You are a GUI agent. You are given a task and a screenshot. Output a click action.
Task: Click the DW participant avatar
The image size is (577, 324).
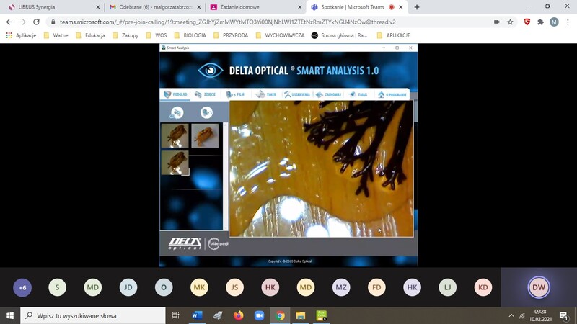[x=539, y=287]
